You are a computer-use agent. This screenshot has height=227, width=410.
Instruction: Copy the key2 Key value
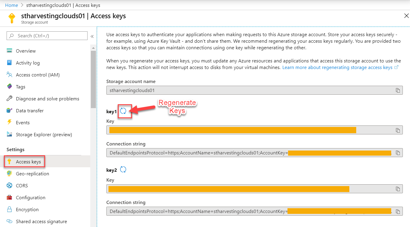click(398, 189)
